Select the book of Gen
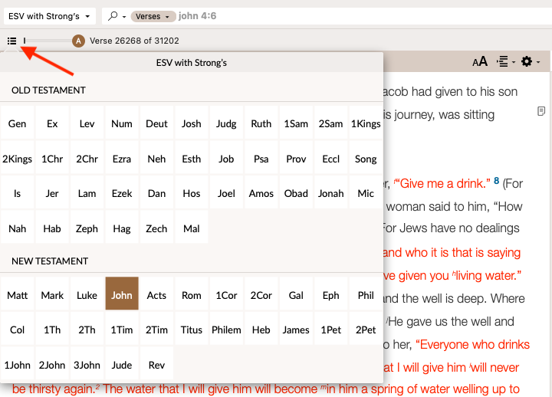The width and height of the screenshot is (552, 397). tap(17, 124)
